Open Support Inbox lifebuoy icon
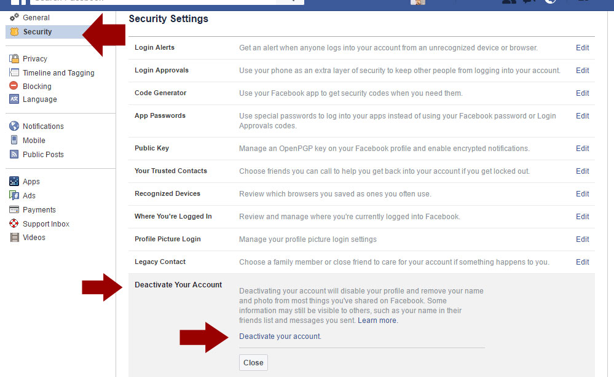 coord(14,223)
